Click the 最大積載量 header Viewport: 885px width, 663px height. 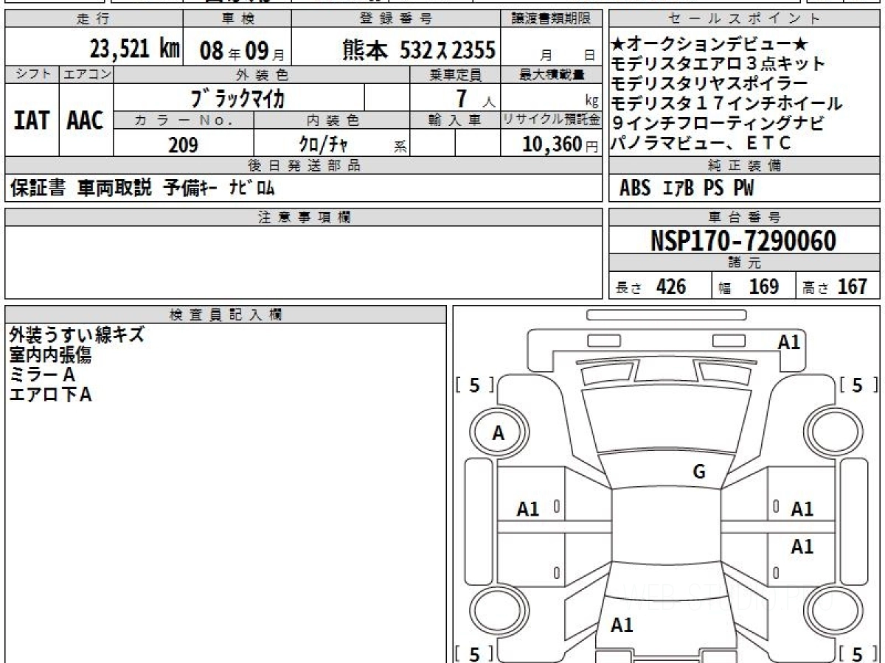[552, 74]
